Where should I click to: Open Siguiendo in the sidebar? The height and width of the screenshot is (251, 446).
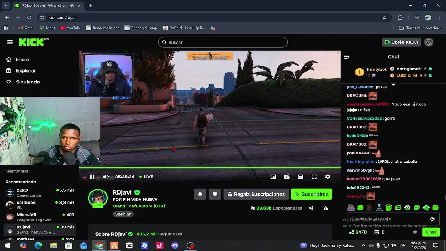pos(28,82)
